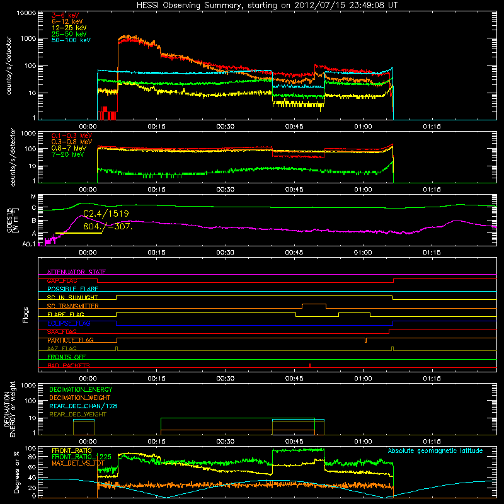Click the REAR_DEC_CHAN/128 legend label
The image size is (504, 504).
(83, 406)
